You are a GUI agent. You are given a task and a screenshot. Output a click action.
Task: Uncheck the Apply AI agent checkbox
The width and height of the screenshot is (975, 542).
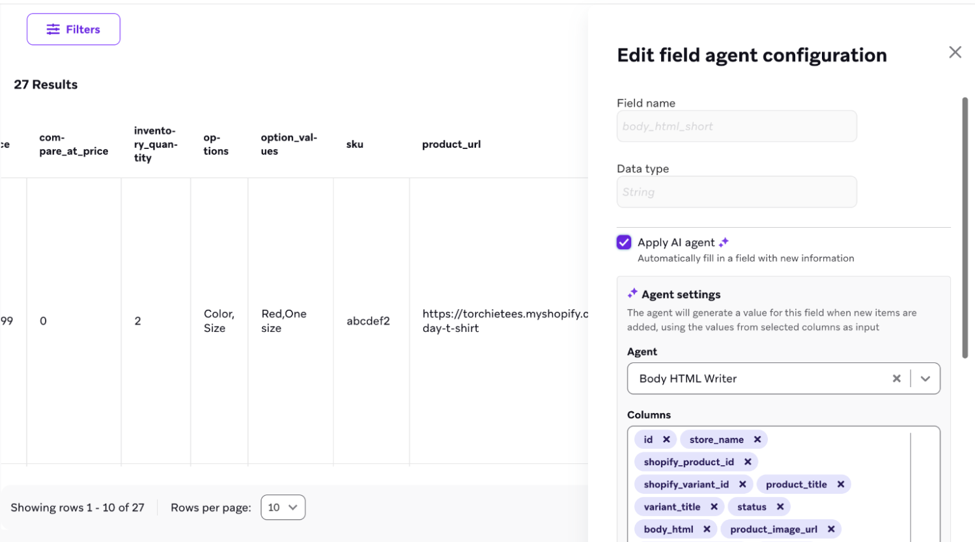(x=623, y=241)
